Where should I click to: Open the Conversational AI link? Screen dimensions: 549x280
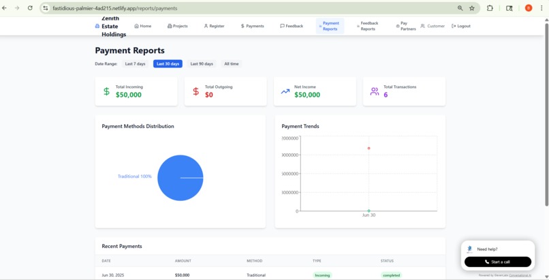(520, 275)
